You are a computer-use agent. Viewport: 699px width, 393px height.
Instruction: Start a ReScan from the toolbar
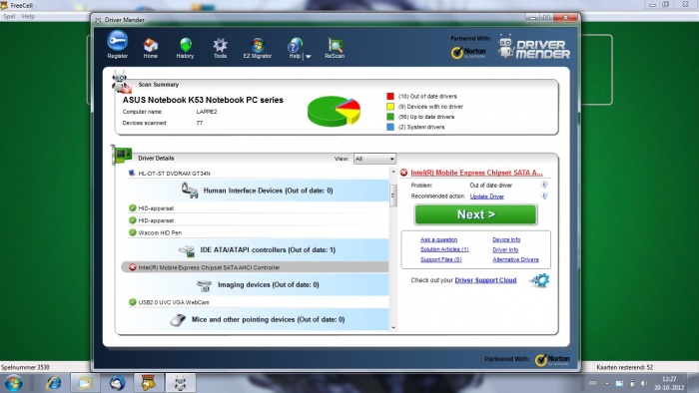click(335, 48)
